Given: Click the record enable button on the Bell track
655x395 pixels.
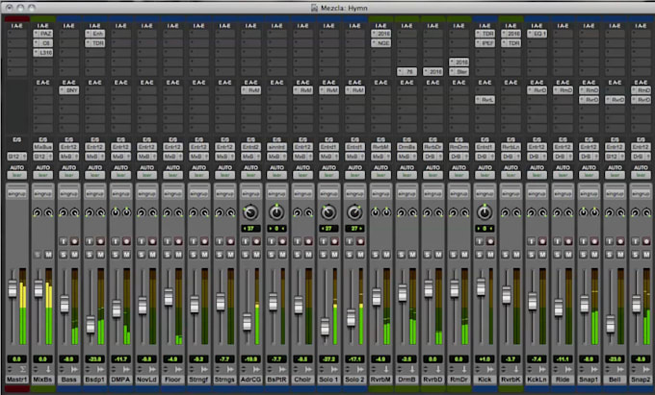Looking at the screenshot, I should pyautogui.click(x=620, y=241).
